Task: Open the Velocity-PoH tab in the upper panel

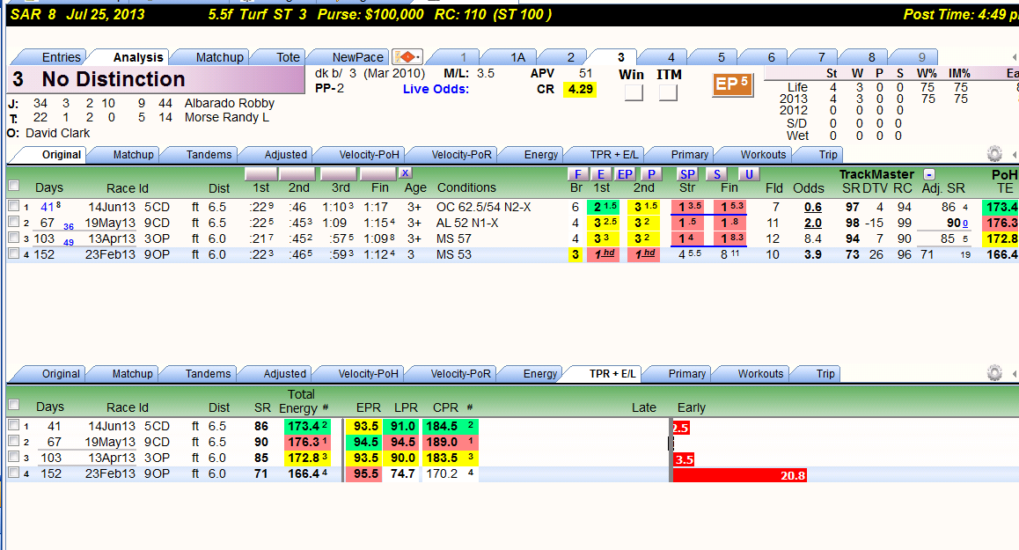Action: click(369, 155)
